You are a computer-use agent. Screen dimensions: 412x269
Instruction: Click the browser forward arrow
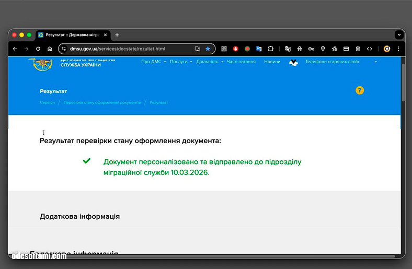26,49
